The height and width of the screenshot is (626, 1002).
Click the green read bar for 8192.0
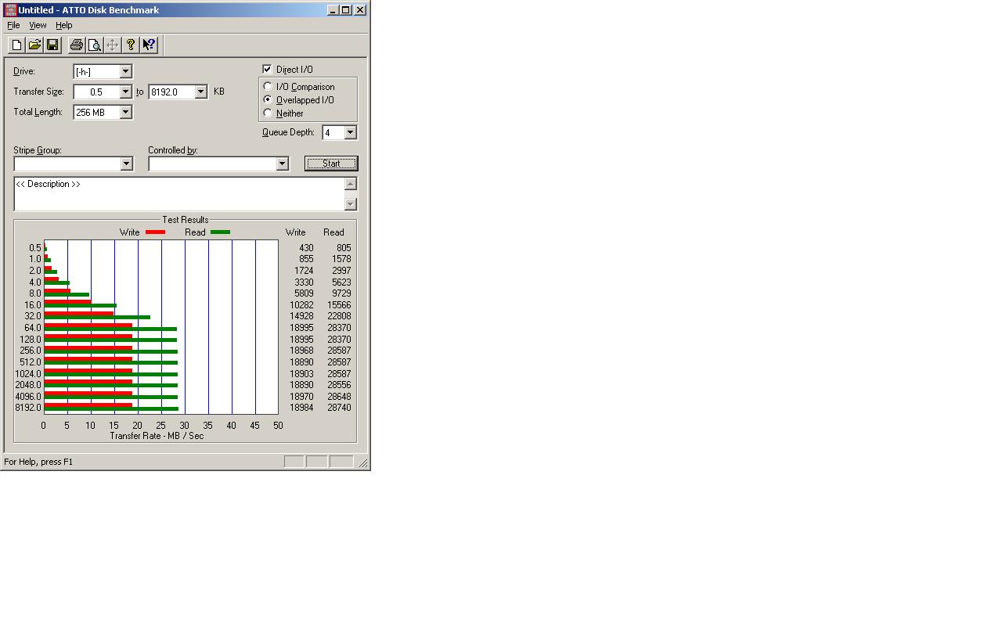pyautogui.click(x=111, y=408)
